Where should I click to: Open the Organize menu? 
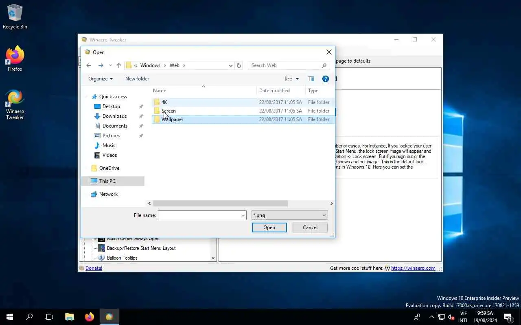click(101, 79)
